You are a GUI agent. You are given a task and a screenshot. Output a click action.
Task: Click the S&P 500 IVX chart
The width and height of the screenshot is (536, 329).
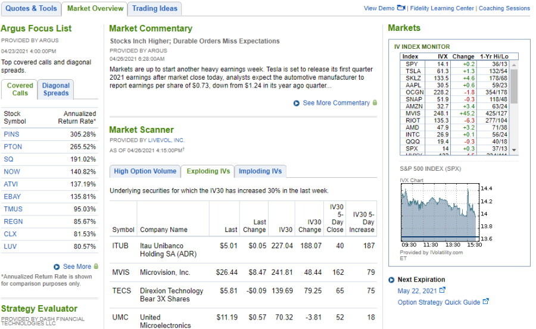440,211
